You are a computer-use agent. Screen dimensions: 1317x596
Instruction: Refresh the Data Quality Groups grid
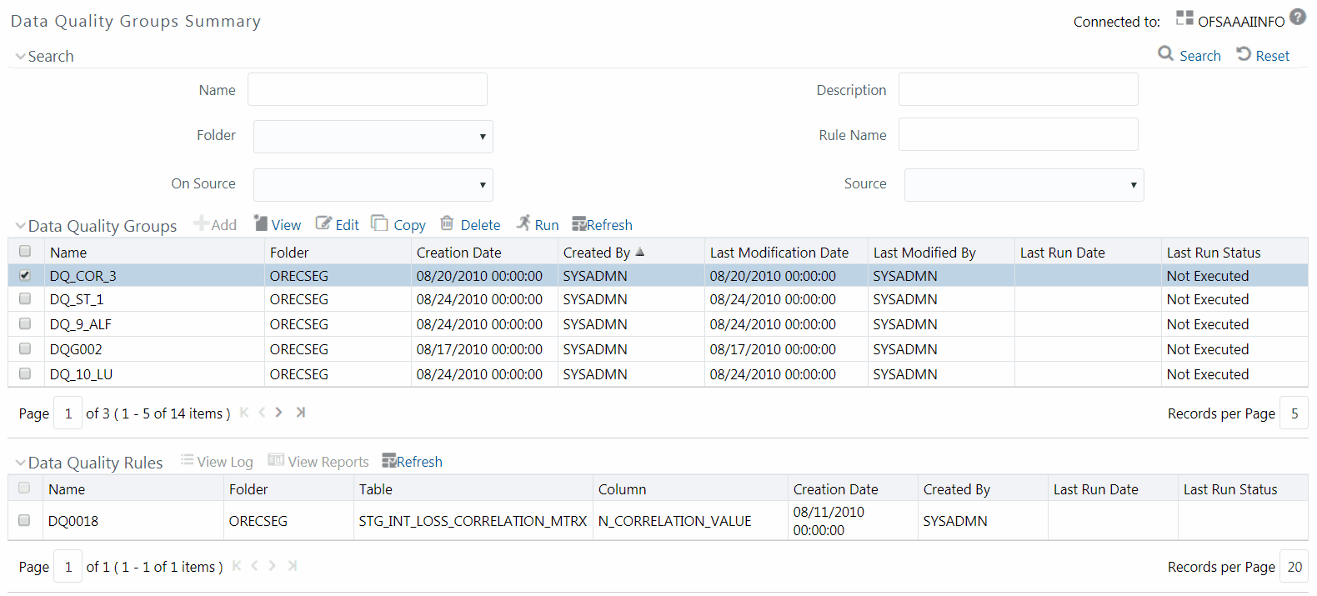pyautogui.click(x=602, y=224)
